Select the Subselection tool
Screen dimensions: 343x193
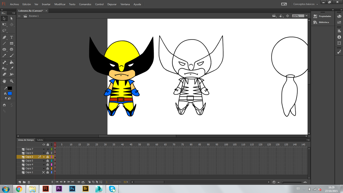(x=12, y=18)
